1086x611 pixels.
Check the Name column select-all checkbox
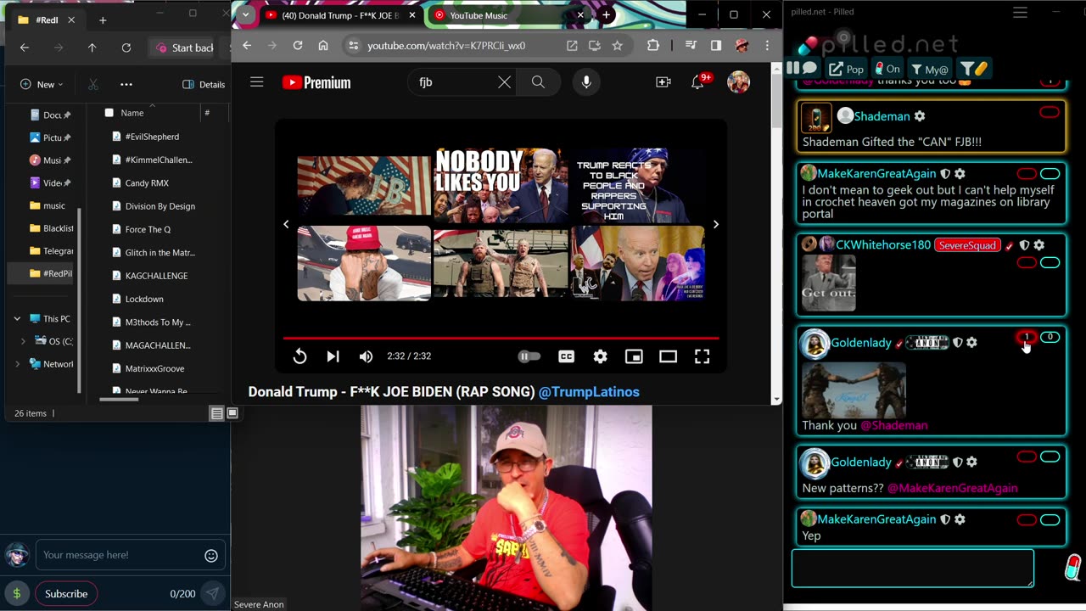[x=109, y=113]
